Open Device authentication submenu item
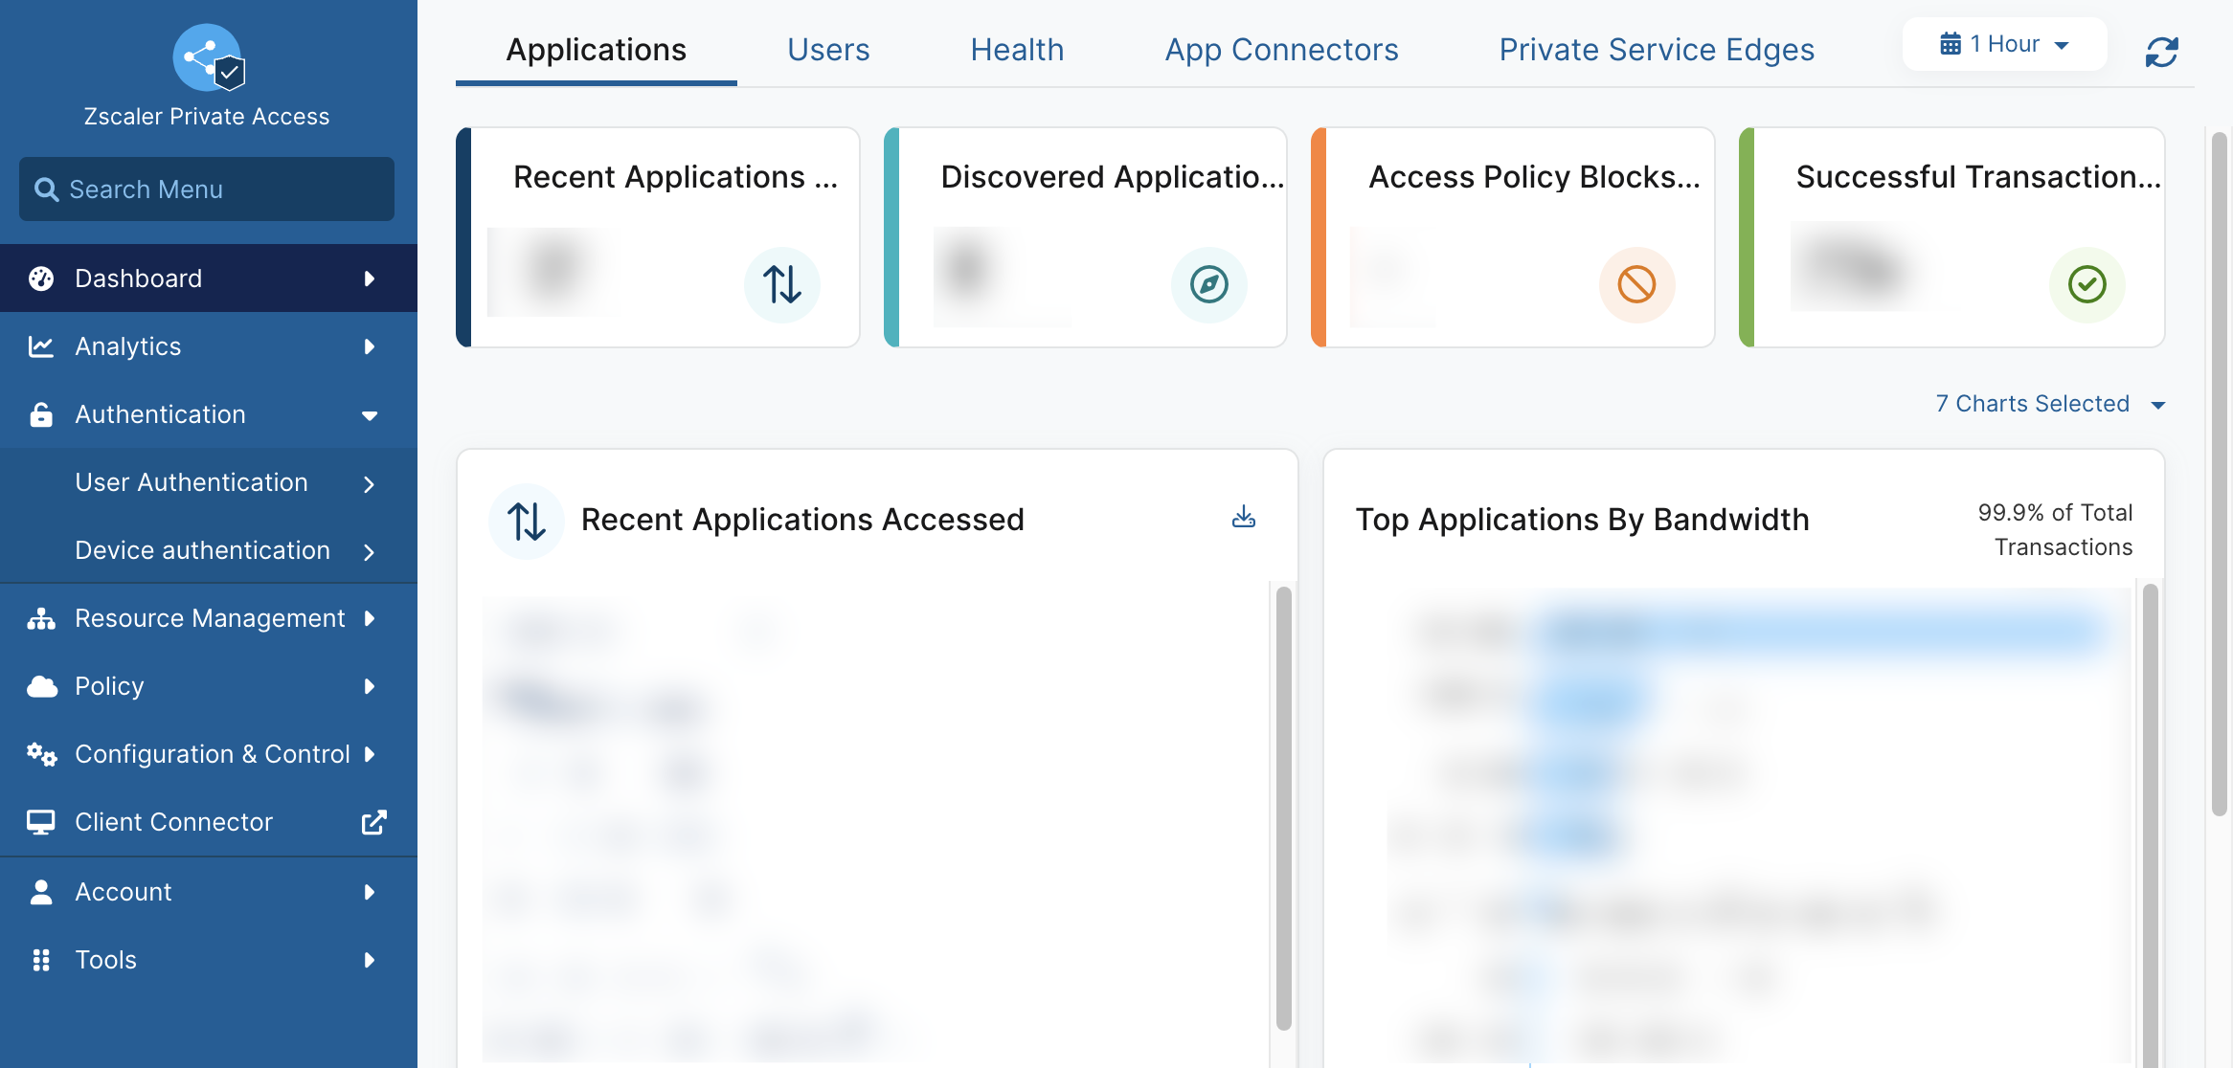 click(x=209, y=550)
